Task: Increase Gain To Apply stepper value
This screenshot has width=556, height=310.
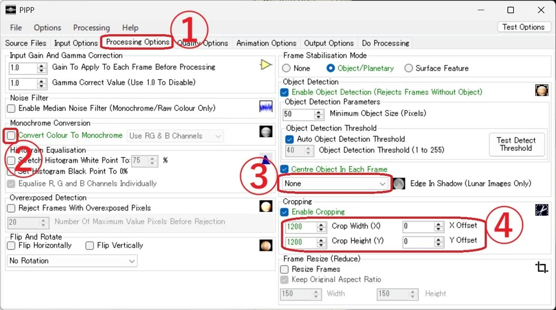Action: [43, 66]
